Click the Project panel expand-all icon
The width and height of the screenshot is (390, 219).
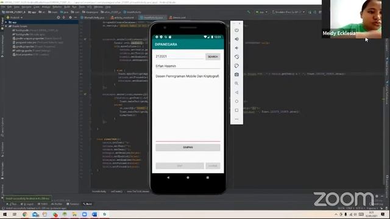[64, 18]
